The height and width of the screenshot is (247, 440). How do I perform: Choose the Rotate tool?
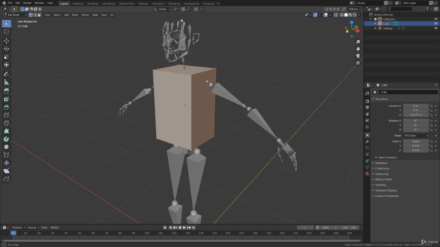tap(6, 49)
